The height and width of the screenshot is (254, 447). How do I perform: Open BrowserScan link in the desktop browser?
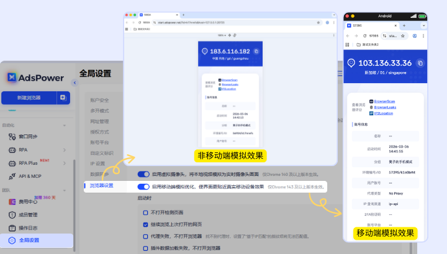[x=230, y=80]
